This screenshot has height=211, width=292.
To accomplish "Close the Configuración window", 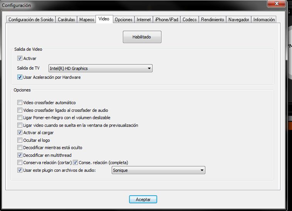I will click(x=276, y=3).
